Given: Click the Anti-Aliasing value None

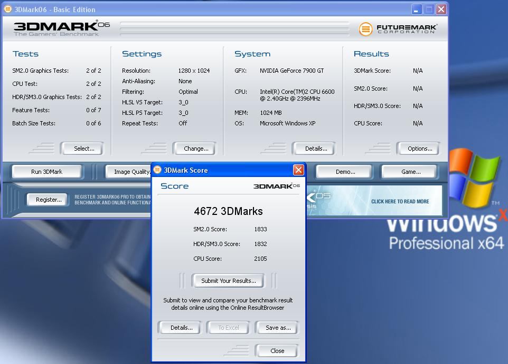Looking at the screenshot, I should click(185, 81).
